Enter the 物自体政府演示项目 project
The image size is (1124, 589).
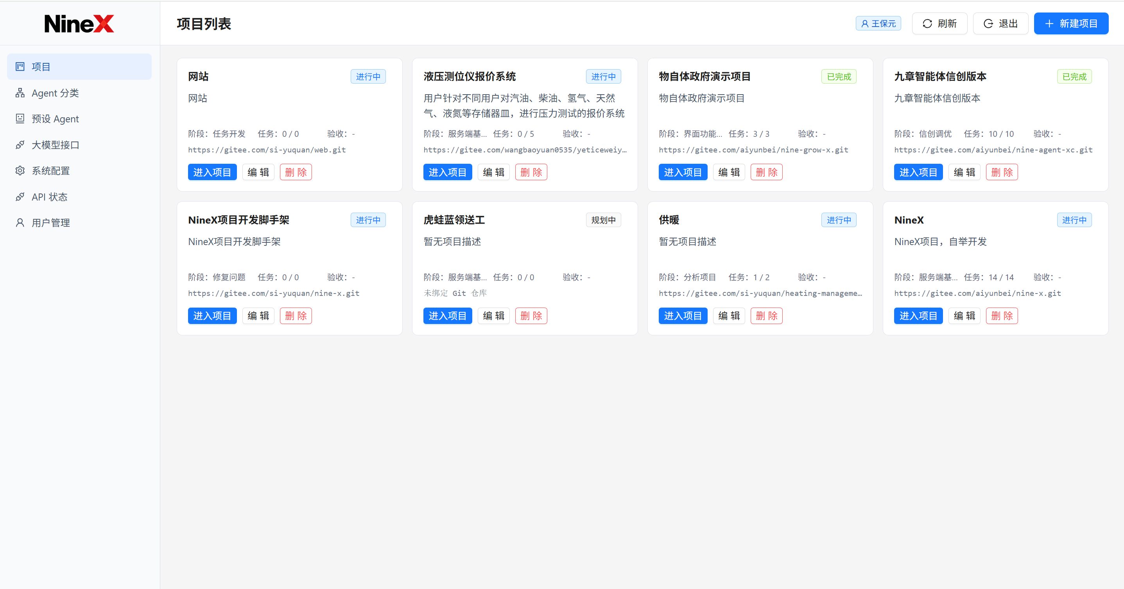click(683, 172)
